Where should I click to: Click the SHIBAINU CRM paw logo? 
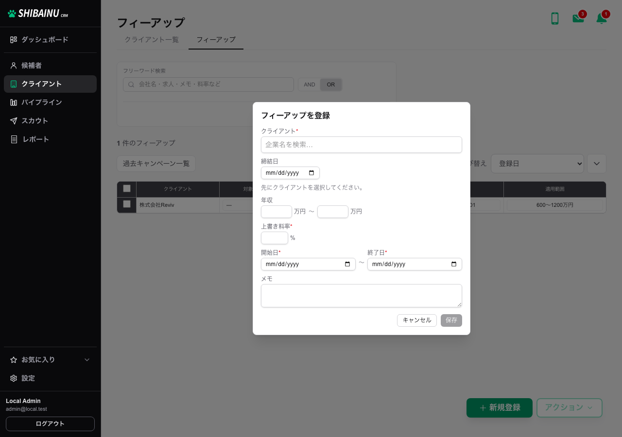point(12,14)
